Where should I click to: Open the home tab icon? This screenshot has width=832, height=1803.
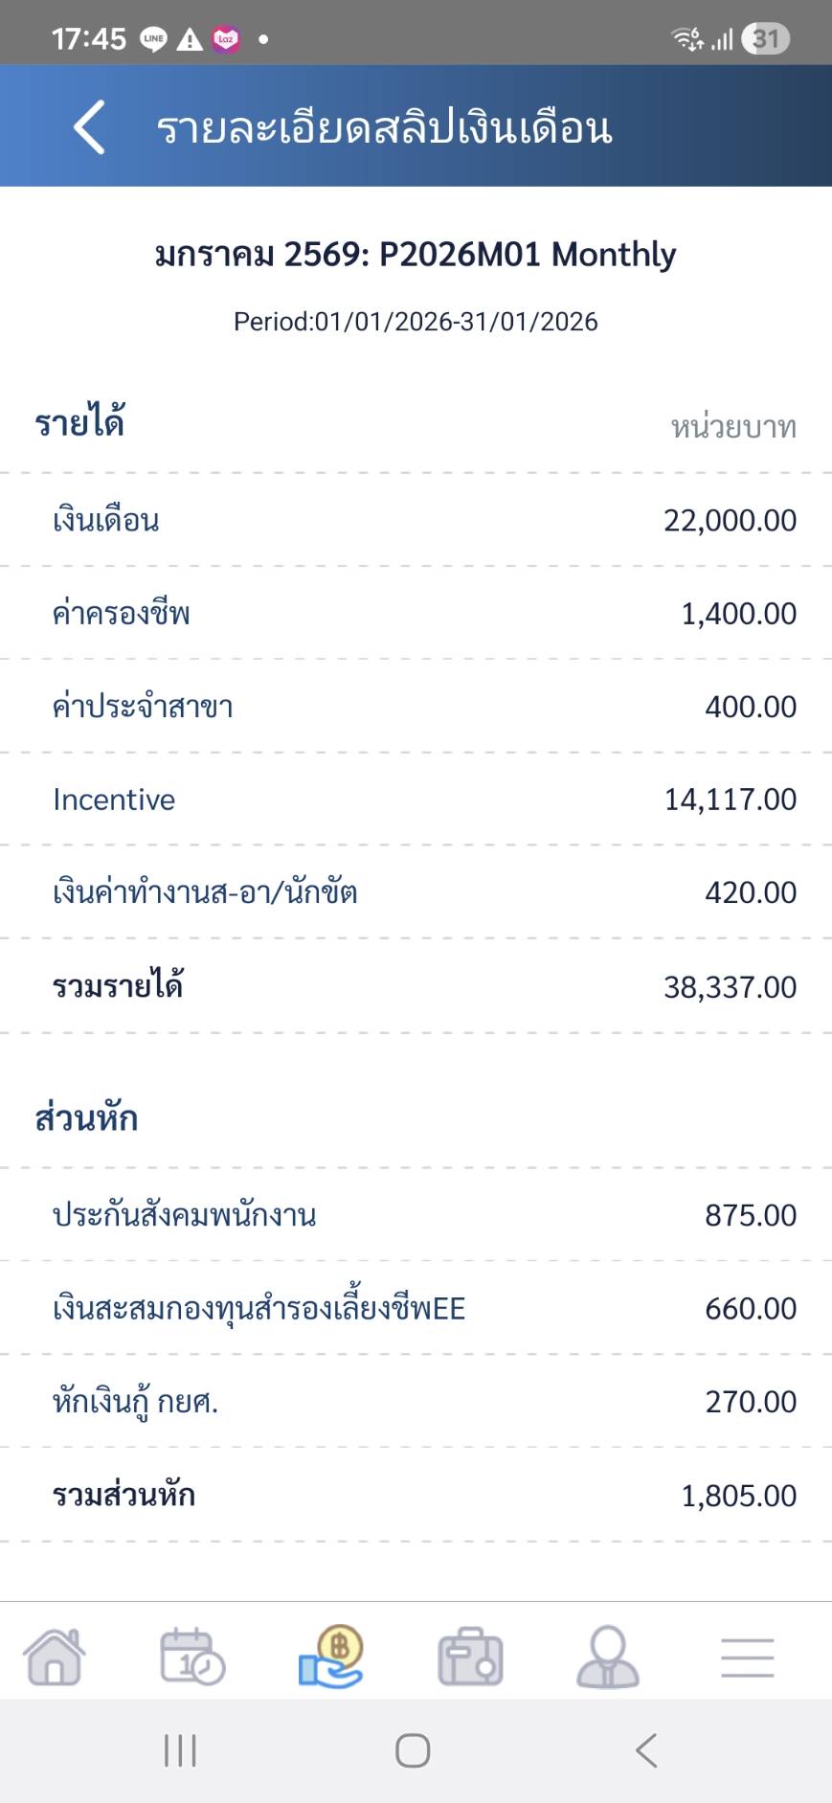coord(55,1657)
